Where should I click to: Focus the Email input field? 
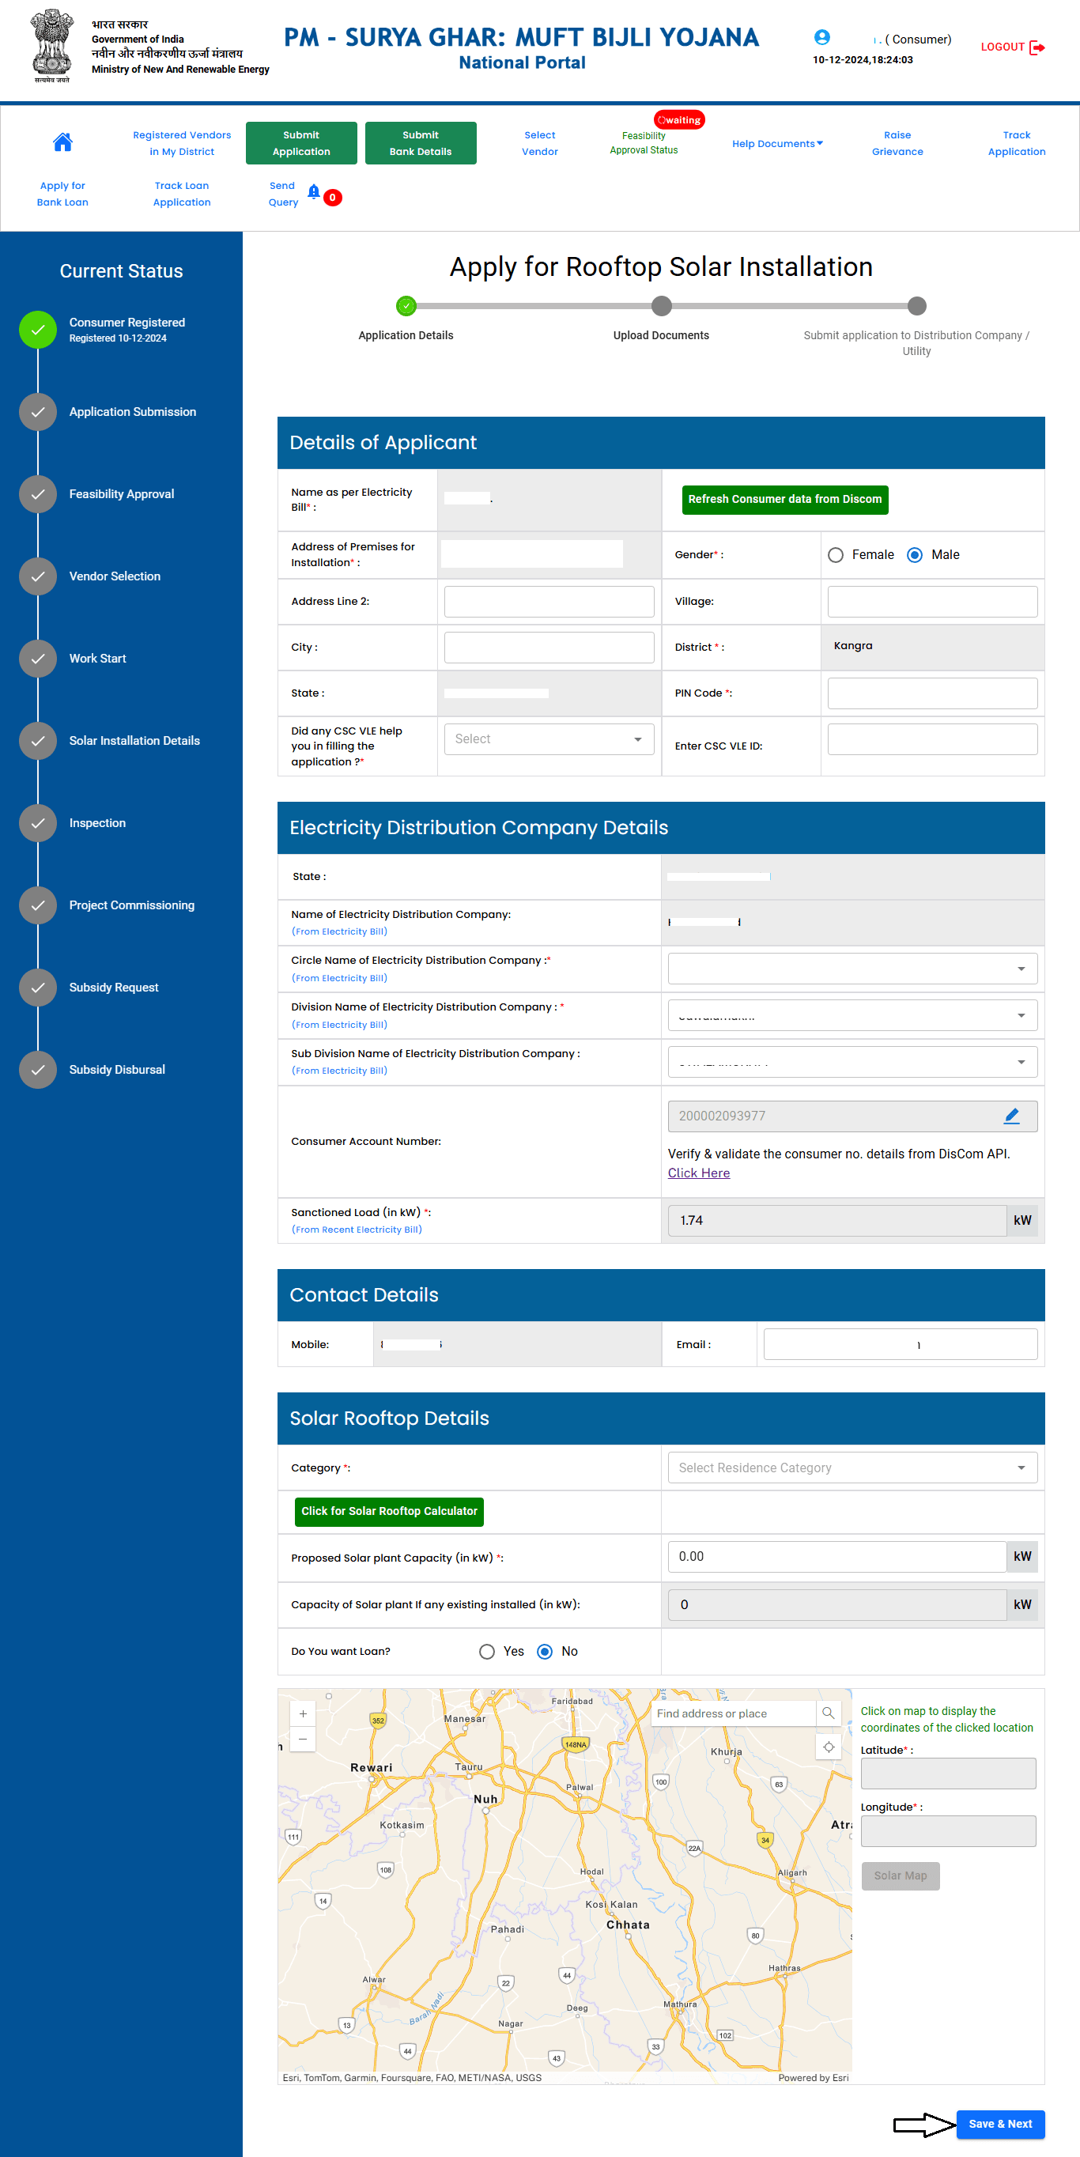pyautogui.click(x=900, y=1344)
